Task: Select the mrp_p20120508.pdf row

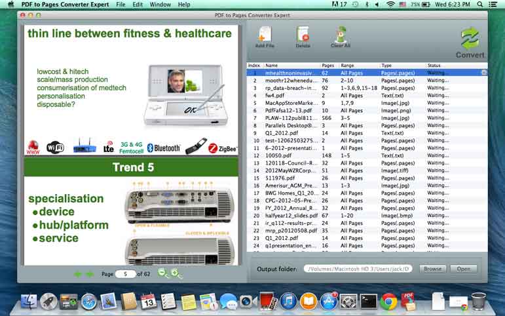Action: (367, 231)
